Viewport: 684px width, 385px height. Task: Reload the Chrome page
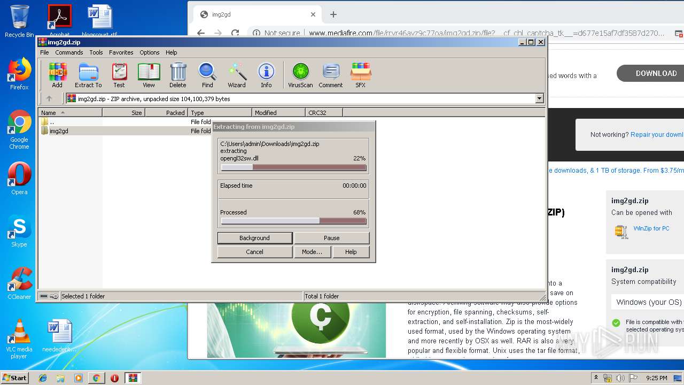tap(235, 33)
